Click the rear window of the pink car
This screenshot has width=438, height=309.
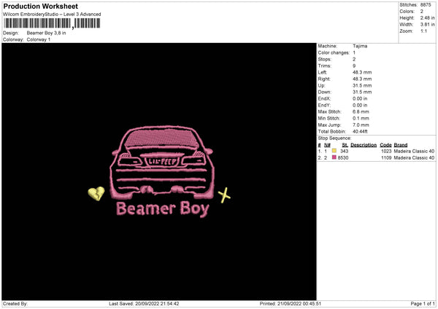point(161,139)
